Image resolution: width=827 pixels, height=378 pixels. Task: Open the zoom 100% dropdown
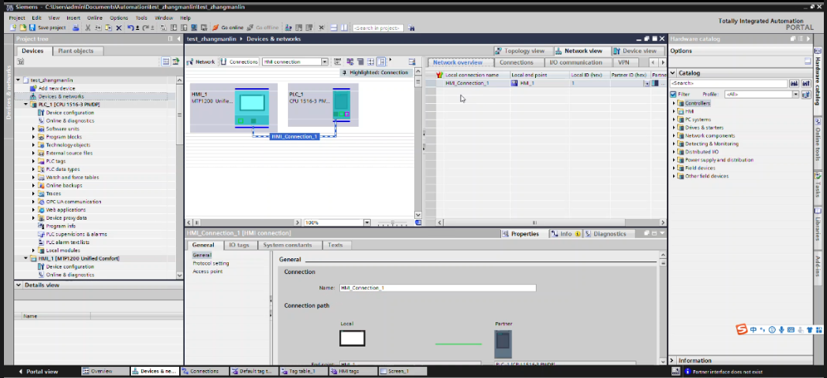pos(367,223)
